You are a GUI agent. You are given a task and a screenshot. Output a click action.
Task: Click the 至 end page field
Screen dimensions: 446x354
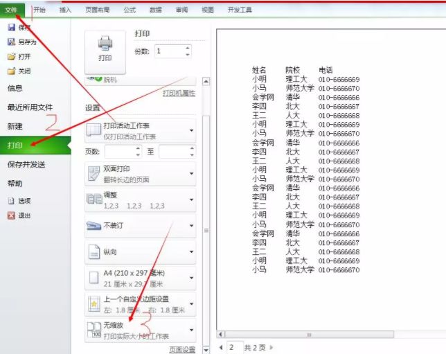pyautogui.click(x=174, y=152)
